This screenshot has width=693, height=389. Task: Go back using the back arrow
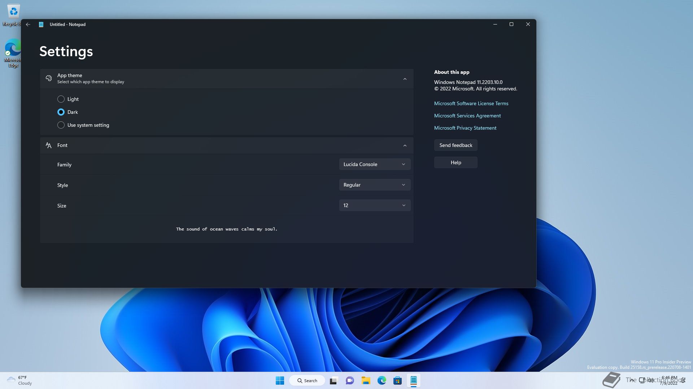[x=28, y=24]
